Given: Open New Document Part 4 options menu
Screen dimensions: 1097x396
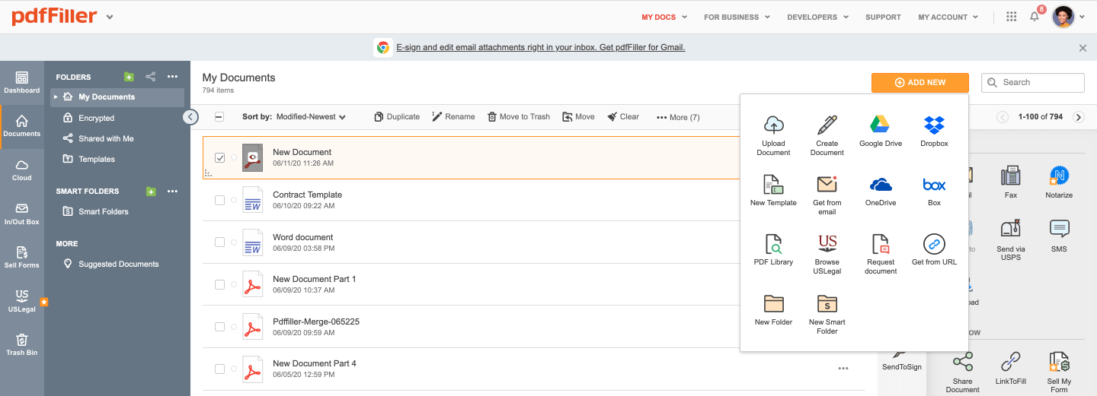Looking at the screenshot, I should tap(843, 368).
